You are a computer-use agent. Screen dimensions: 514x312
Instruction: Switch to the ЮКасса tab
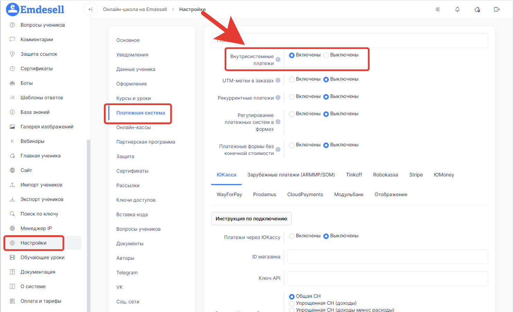click(x=226, y=175)
